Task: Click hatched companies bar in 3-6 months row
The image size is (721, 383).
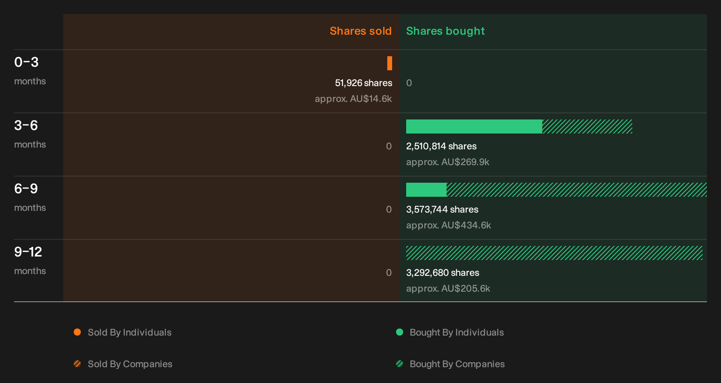Action: pos(588,126)
